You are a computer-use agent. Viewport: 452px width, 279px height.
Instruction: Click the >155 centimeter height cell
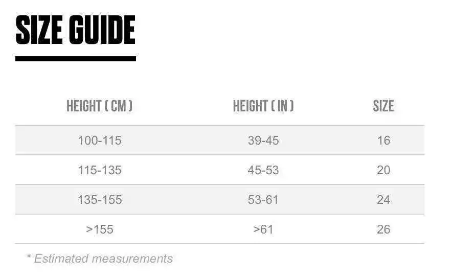pyautogui.click(x=100, y=229)
